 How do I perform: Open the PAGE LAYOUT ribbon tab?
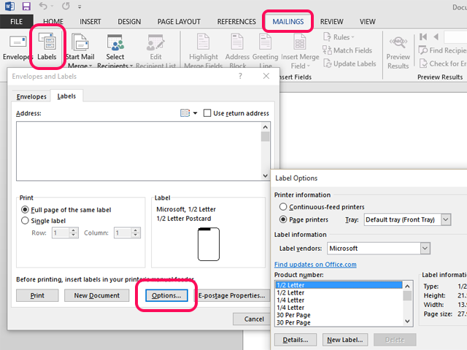[x=179, y=22]
